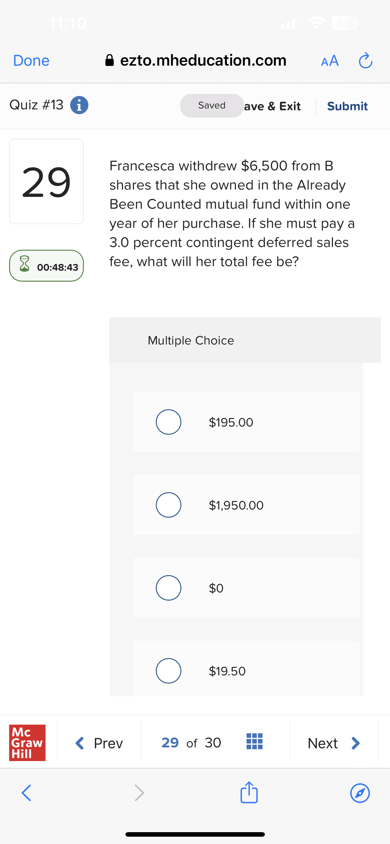Open the AA text size menu
The width and height of the screenshot is (390, 844).
coord(330,61)
